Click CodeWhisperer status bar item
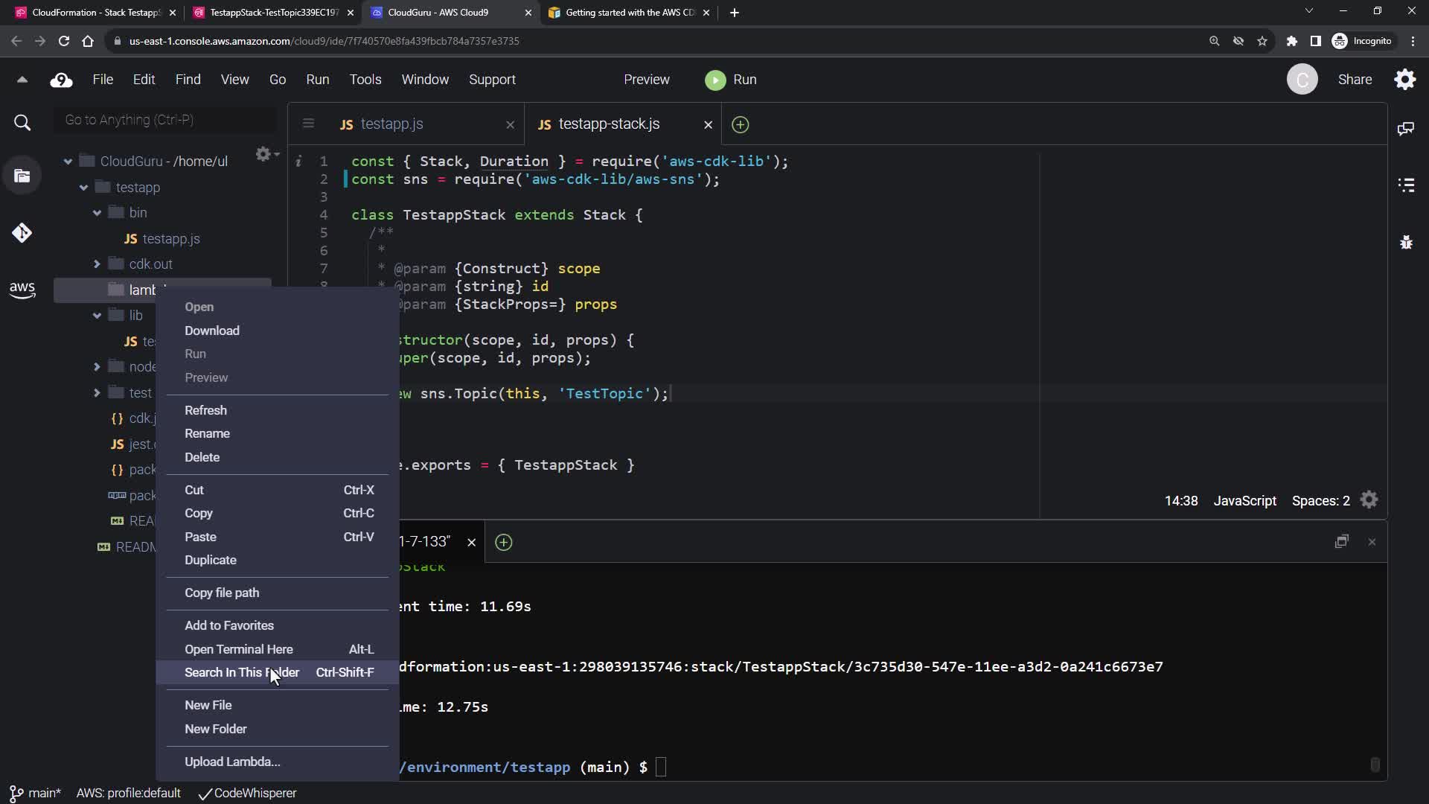 pyautogui.click(x=248, y=794)
